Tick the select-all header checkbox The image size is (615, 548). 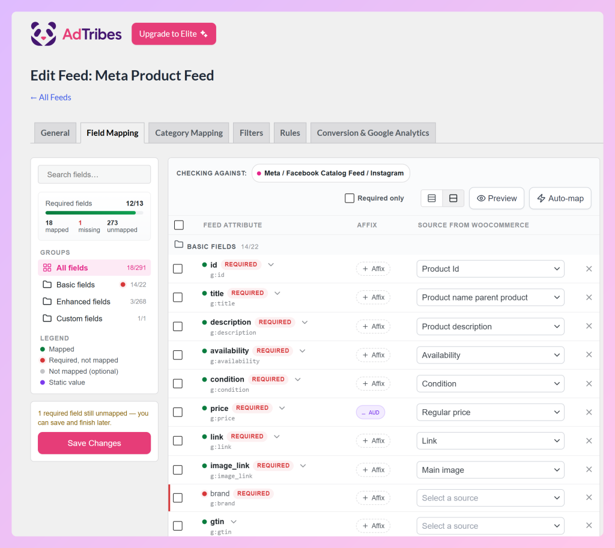[x=179, y=225]
